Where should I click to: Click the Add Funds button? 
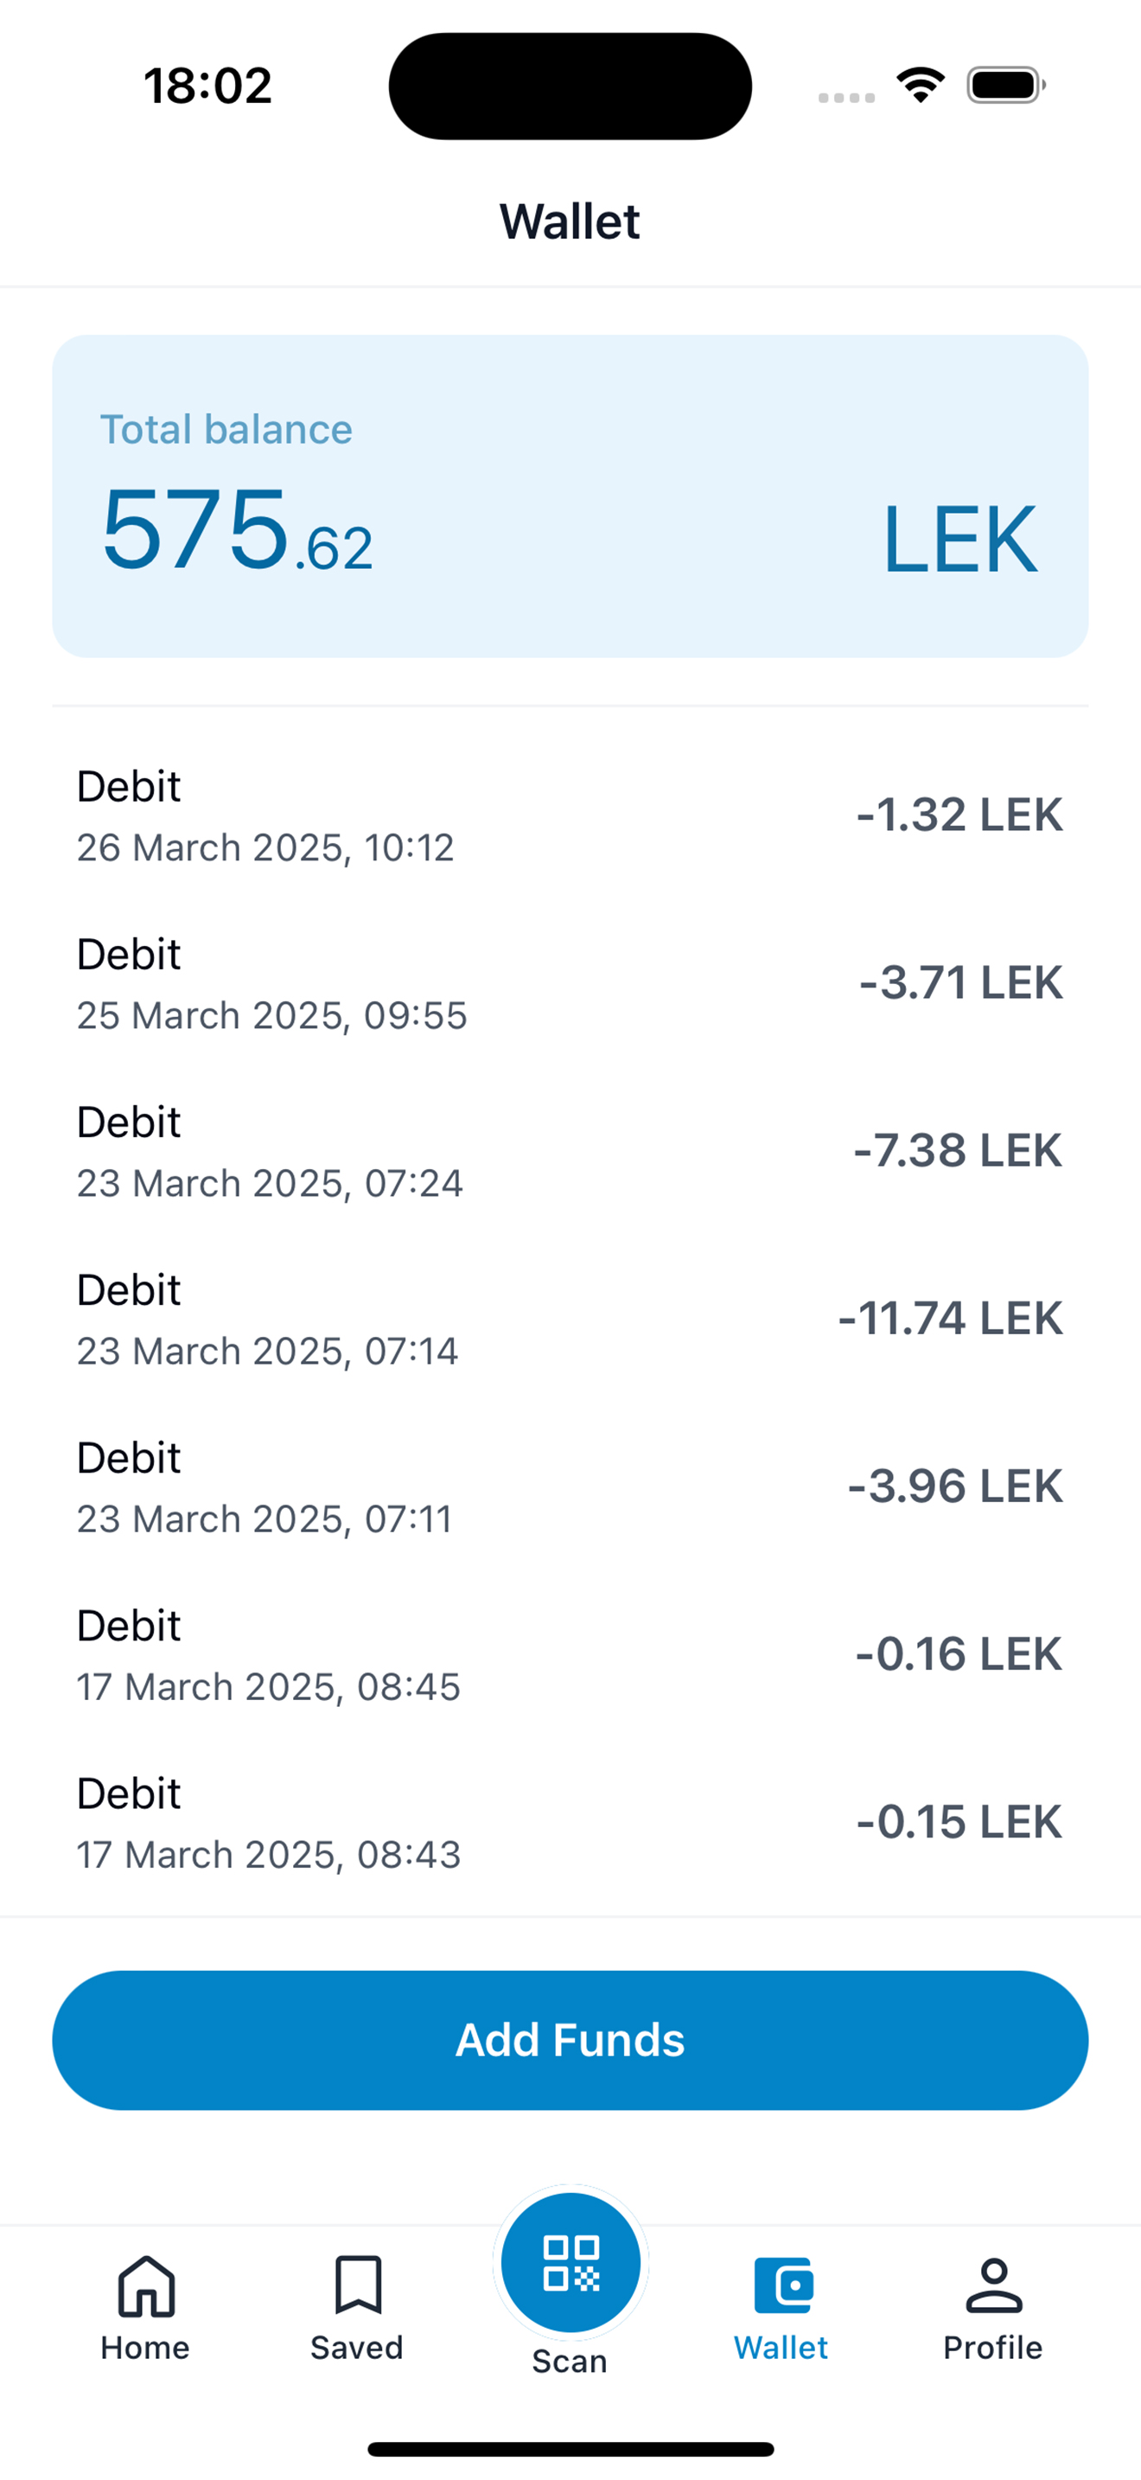pos(570,2040)
